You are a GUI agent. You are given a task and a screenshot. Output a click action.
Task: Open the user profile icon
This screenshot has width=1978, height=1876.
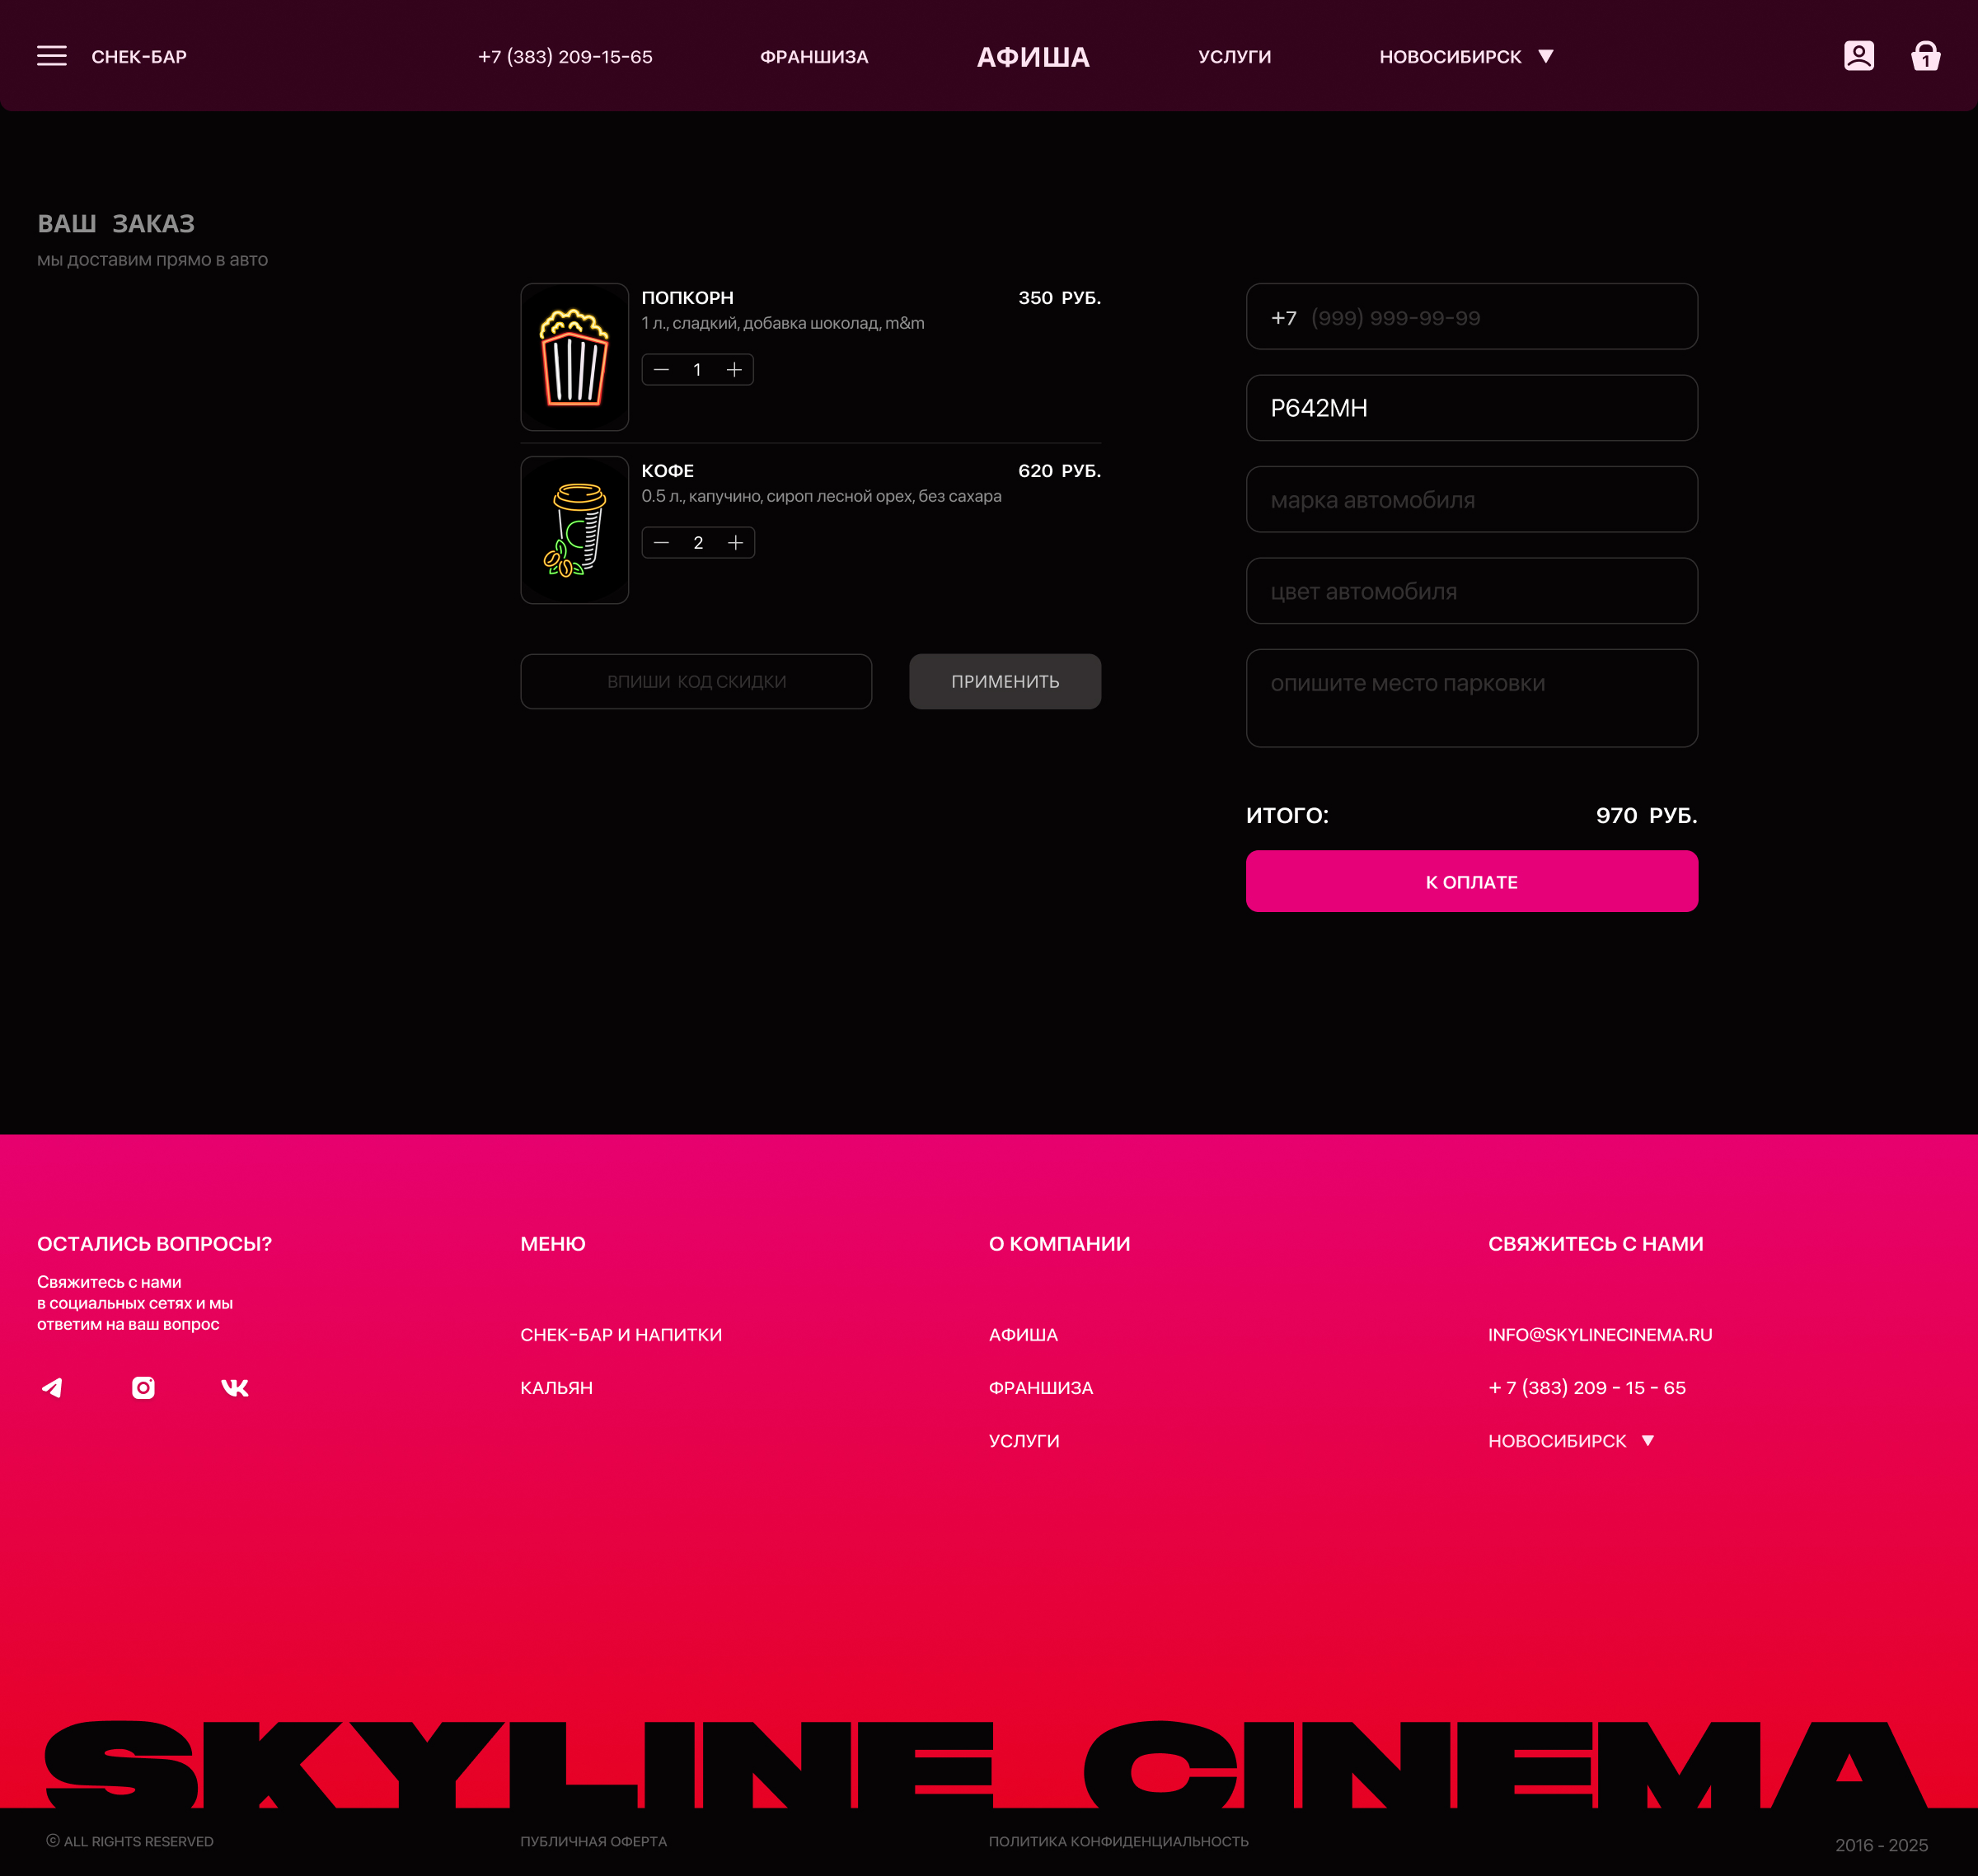pyautogui.click(x=1858, y=56)
